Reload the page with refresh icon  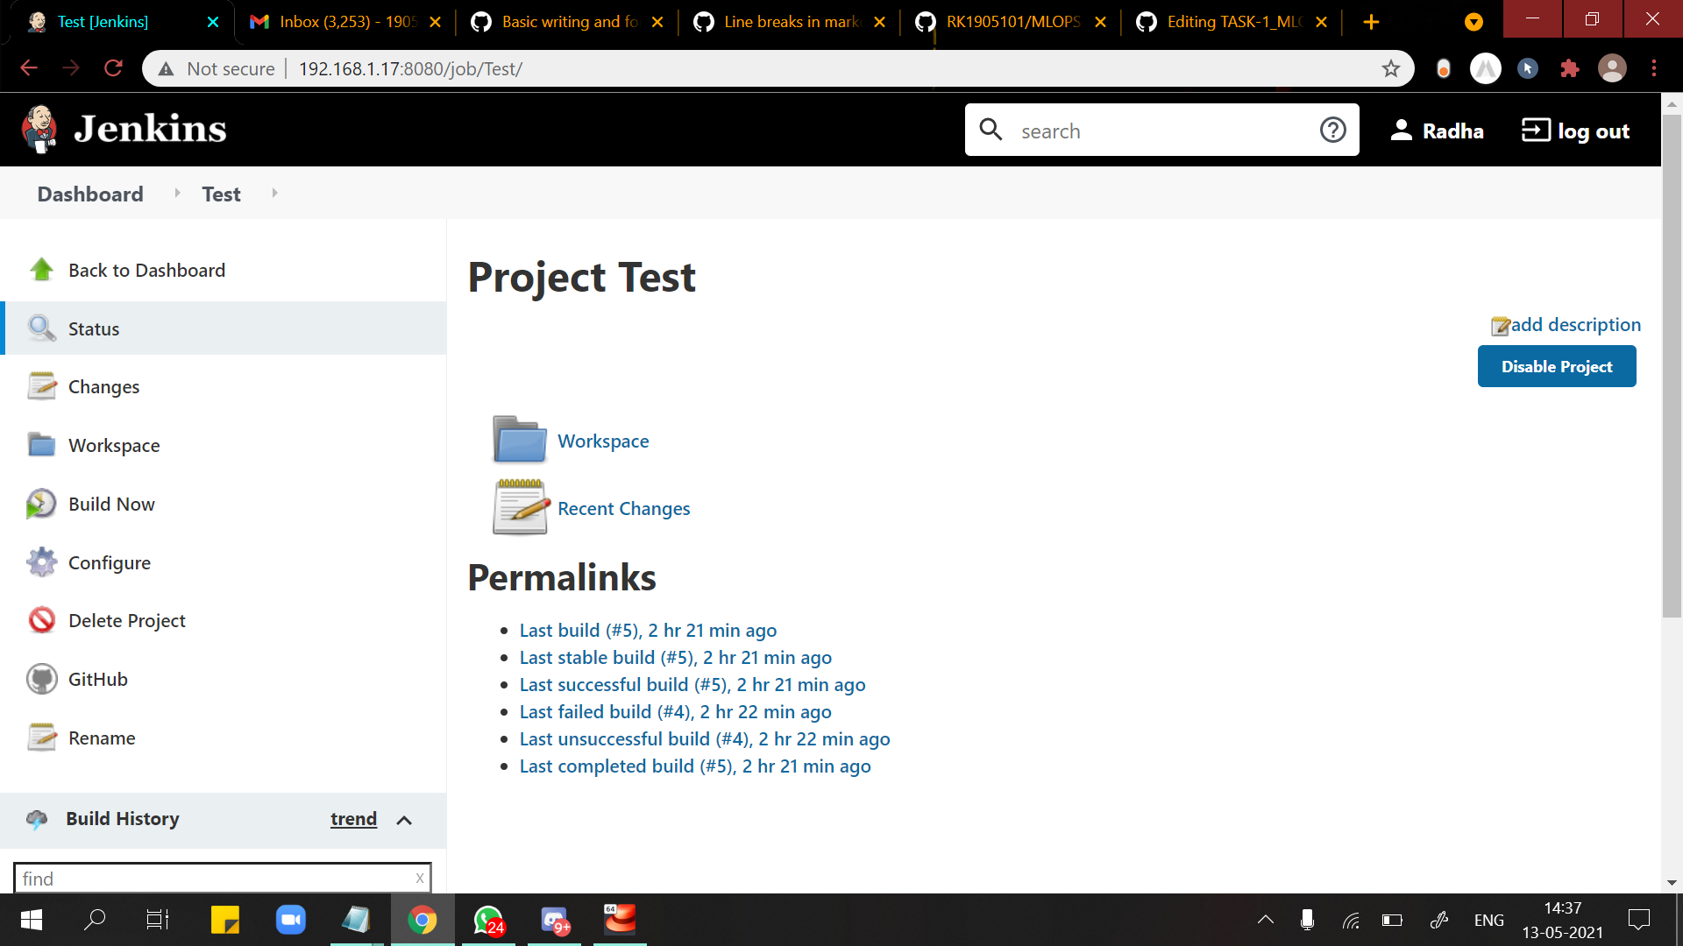113,68
